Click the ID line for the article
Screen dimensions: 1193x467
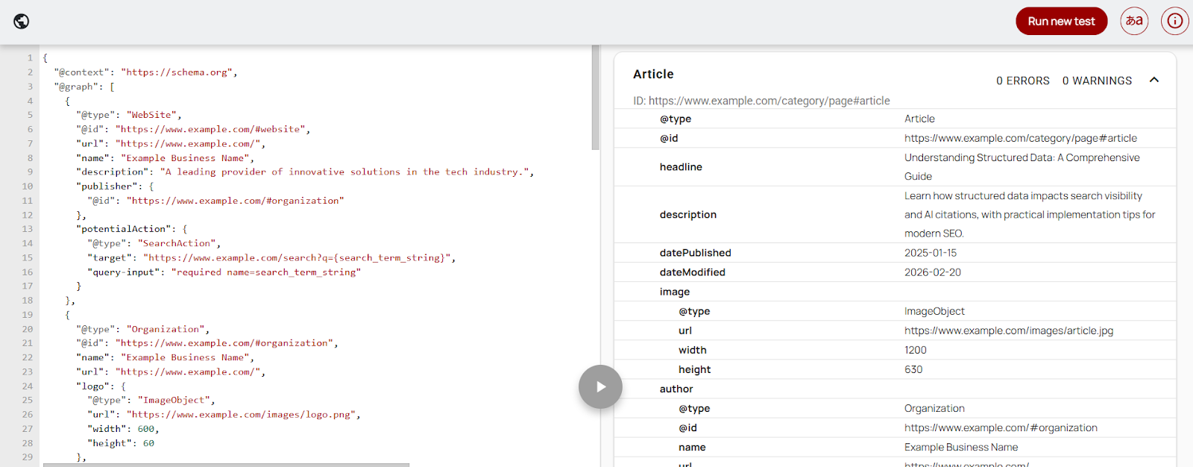click(x=761, y=101)
